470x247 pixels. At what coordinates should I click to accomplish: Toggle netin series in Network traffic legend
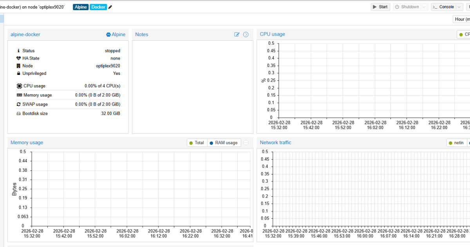(x=456, y=143)
